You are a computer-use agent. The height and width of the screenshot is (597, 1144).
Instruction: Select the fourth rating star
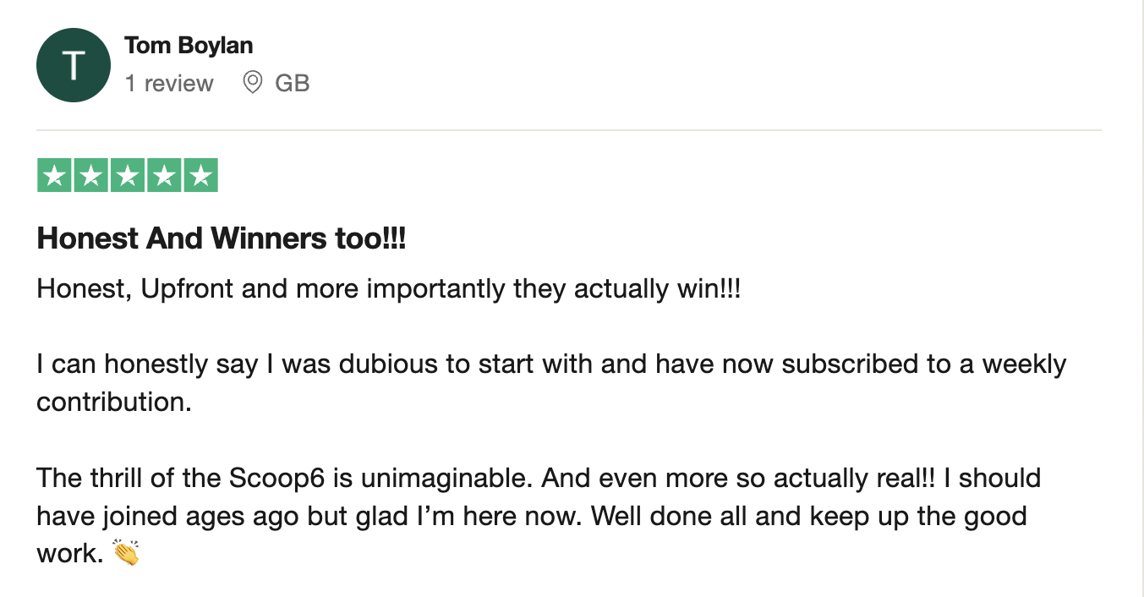(164, 176)
